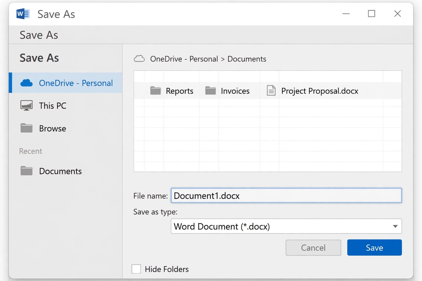The width and height of the screenshot is (422, 281).
Task: Open the Invoices folder name
Action: pos(235,91)
